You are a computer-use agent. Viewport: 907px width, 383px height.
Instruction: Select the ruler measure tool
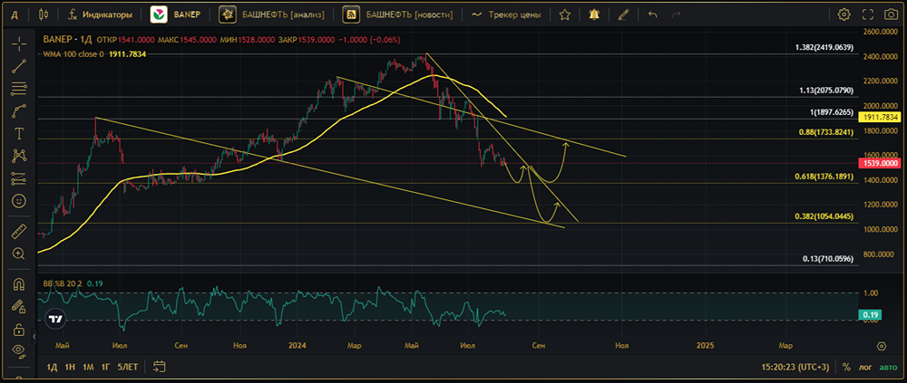(19, 231)
